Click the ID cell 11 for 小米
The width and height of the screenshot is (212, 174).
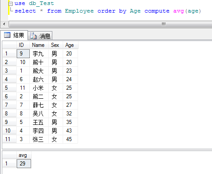coord(23,88)
